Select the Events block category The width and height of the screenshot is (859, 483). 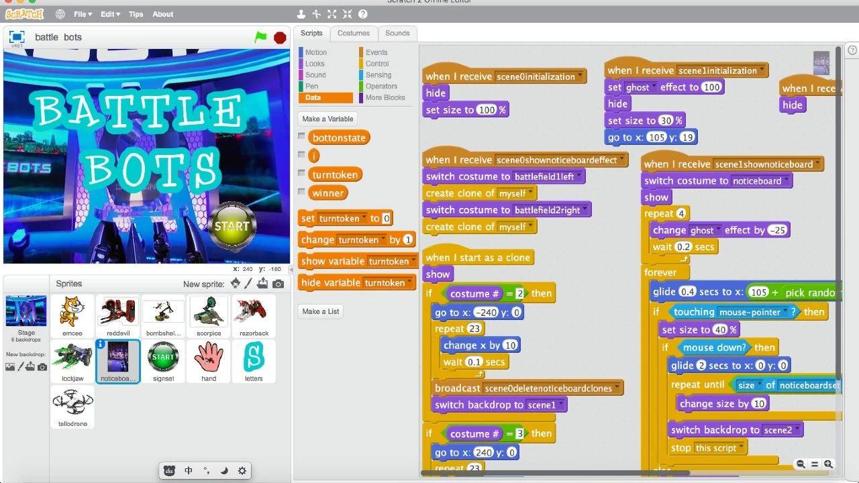[376, 52]
